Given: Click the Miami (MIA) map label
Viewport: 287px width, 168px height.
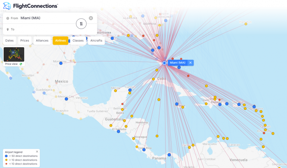Looking at the screenshot, I should (178, 63).
